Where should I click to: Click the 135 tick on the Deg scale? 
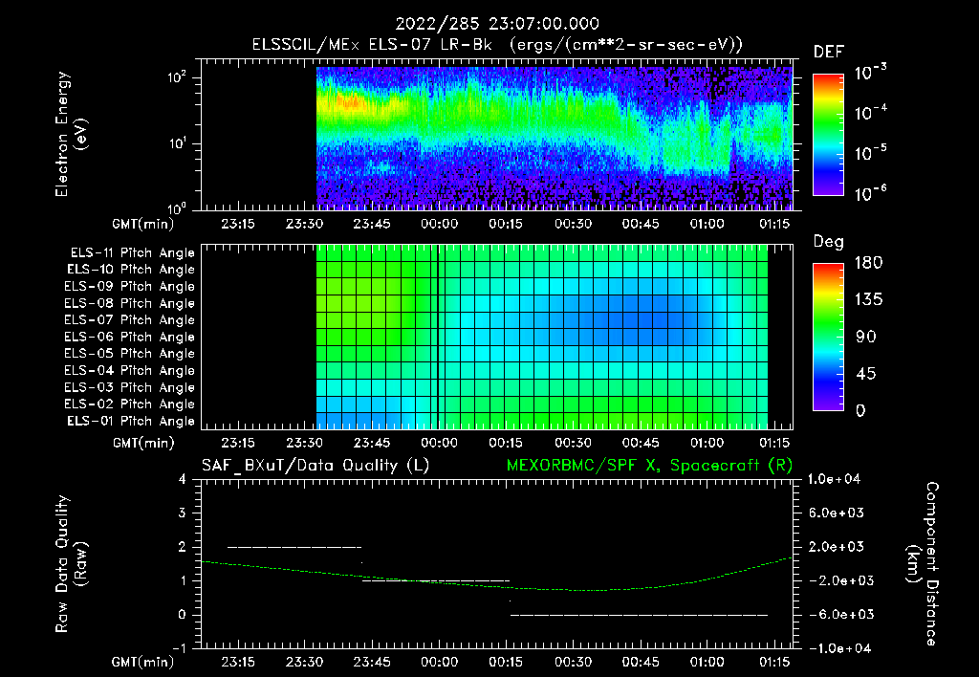pos(868,300)
